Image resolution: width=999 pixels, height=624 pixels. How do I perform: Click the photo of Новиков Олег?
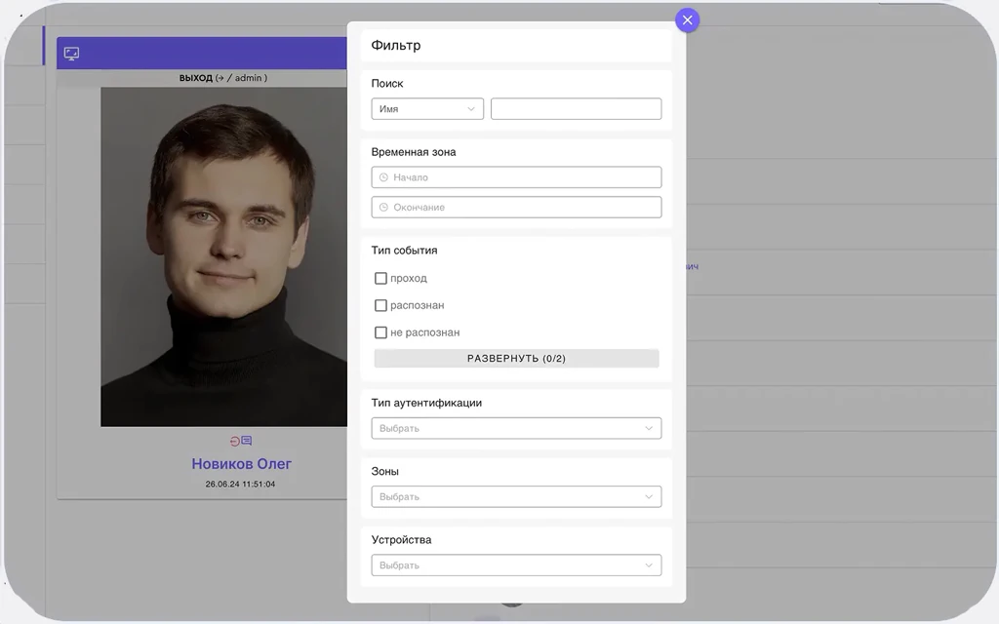(x=224, y=257)
